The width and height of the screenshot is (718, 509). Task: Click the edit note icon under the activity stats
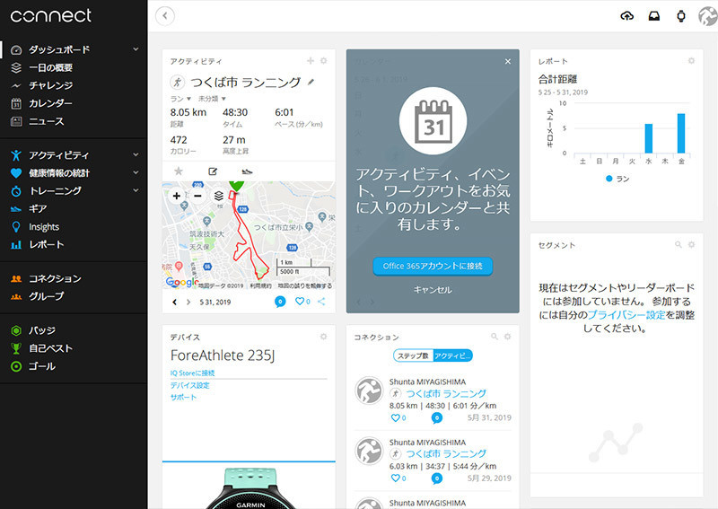click(213, 171)
